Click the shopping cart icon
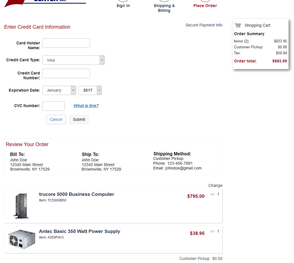 [238, 25]
